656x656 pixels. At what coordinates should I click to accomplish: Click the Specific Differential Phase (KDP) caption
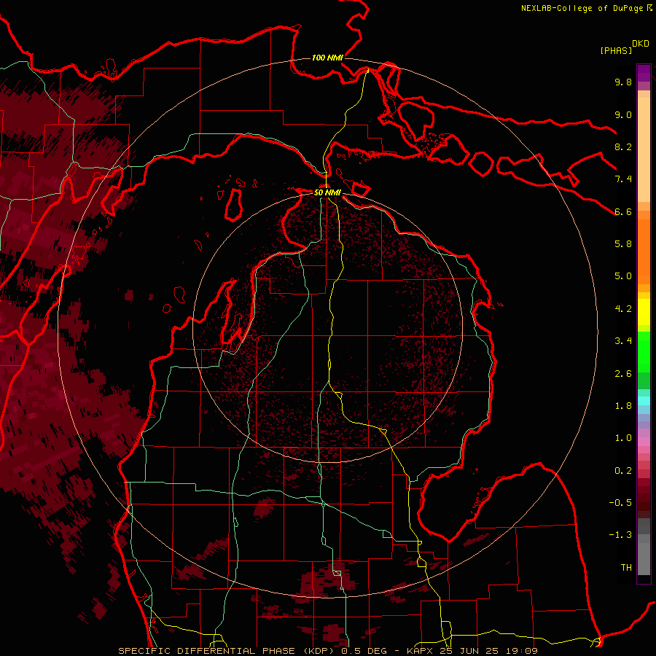227,651
